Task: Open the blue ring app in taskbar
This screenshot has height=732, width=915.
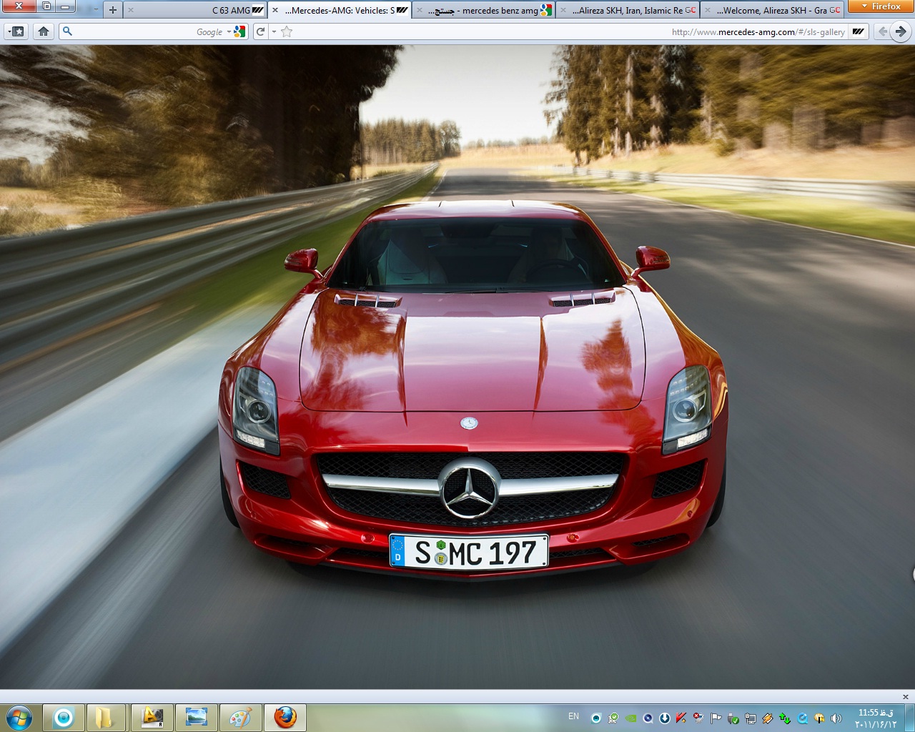Action: pos(64,718)
